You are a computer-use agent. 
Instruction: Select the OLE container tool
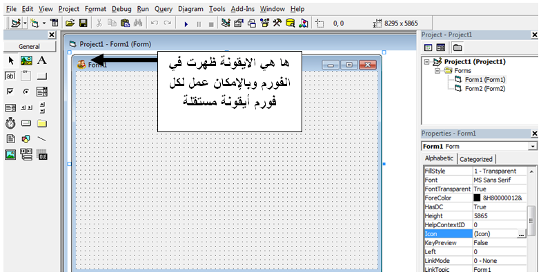coord(41,154)
